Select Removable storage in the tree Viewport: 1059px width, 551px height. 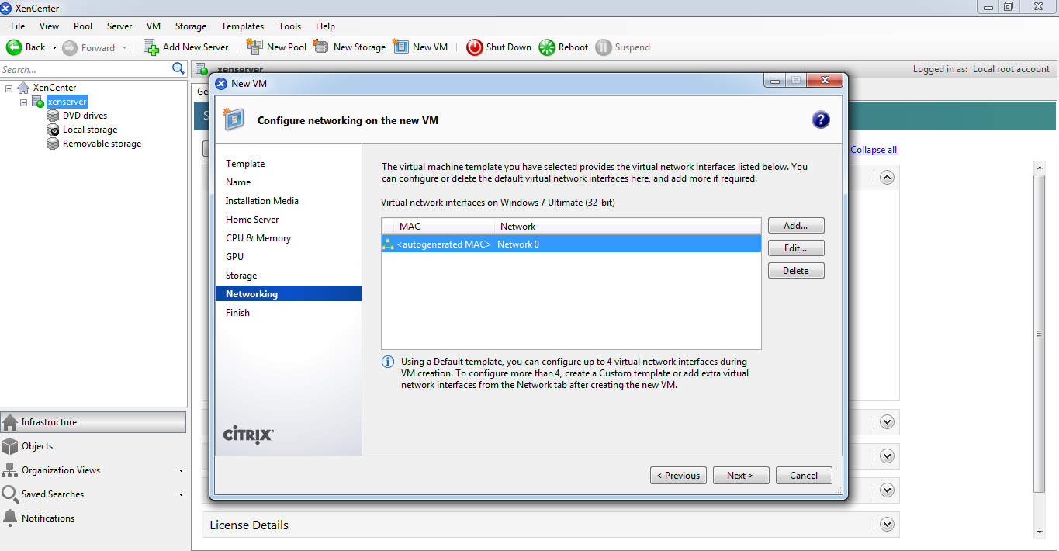102,144
